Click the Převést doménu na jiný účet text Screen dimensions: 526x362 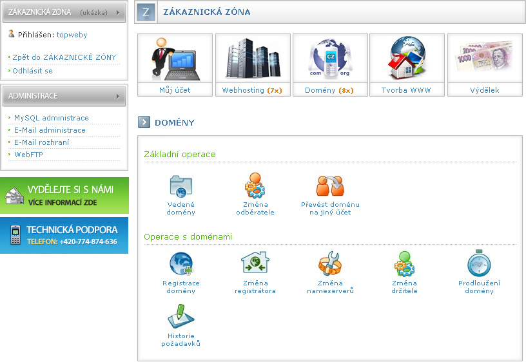[x=330, y=208]
